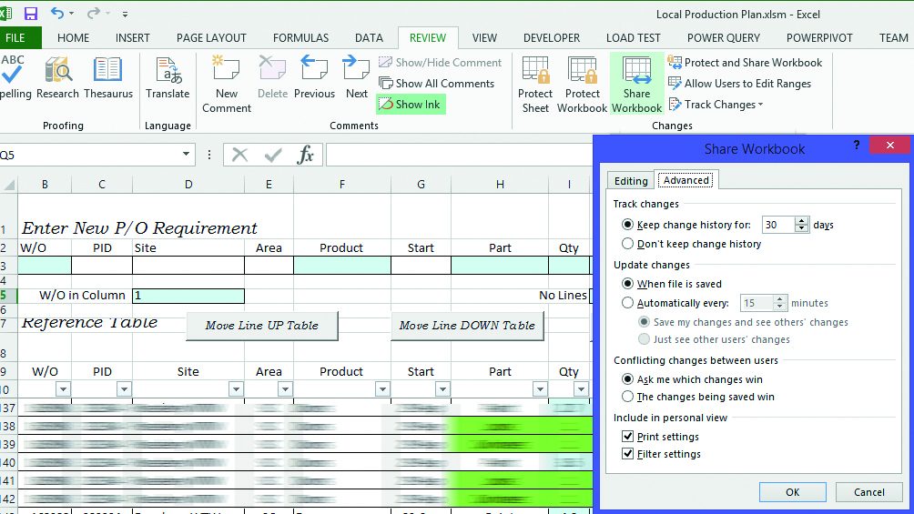This screenshot has height=514, width=914.
Task: Click Protect and Share Workbook
Action: [x=745, y=63]
